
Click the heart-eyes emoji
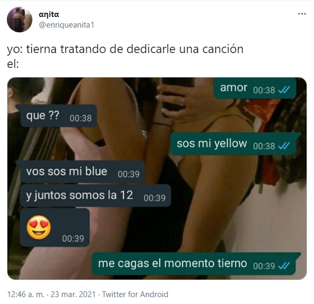[39, 227]
